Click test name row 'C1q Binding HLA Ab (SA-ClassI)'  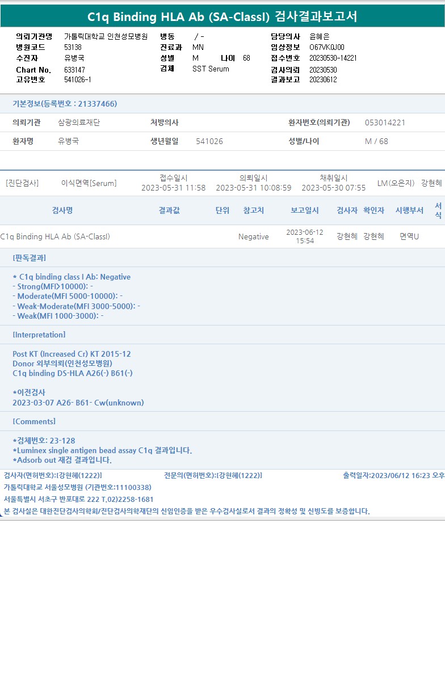(55, 236)
